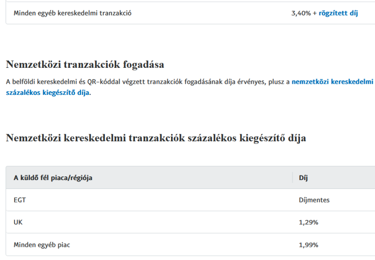Click the "3,40%" fee text

301,13
